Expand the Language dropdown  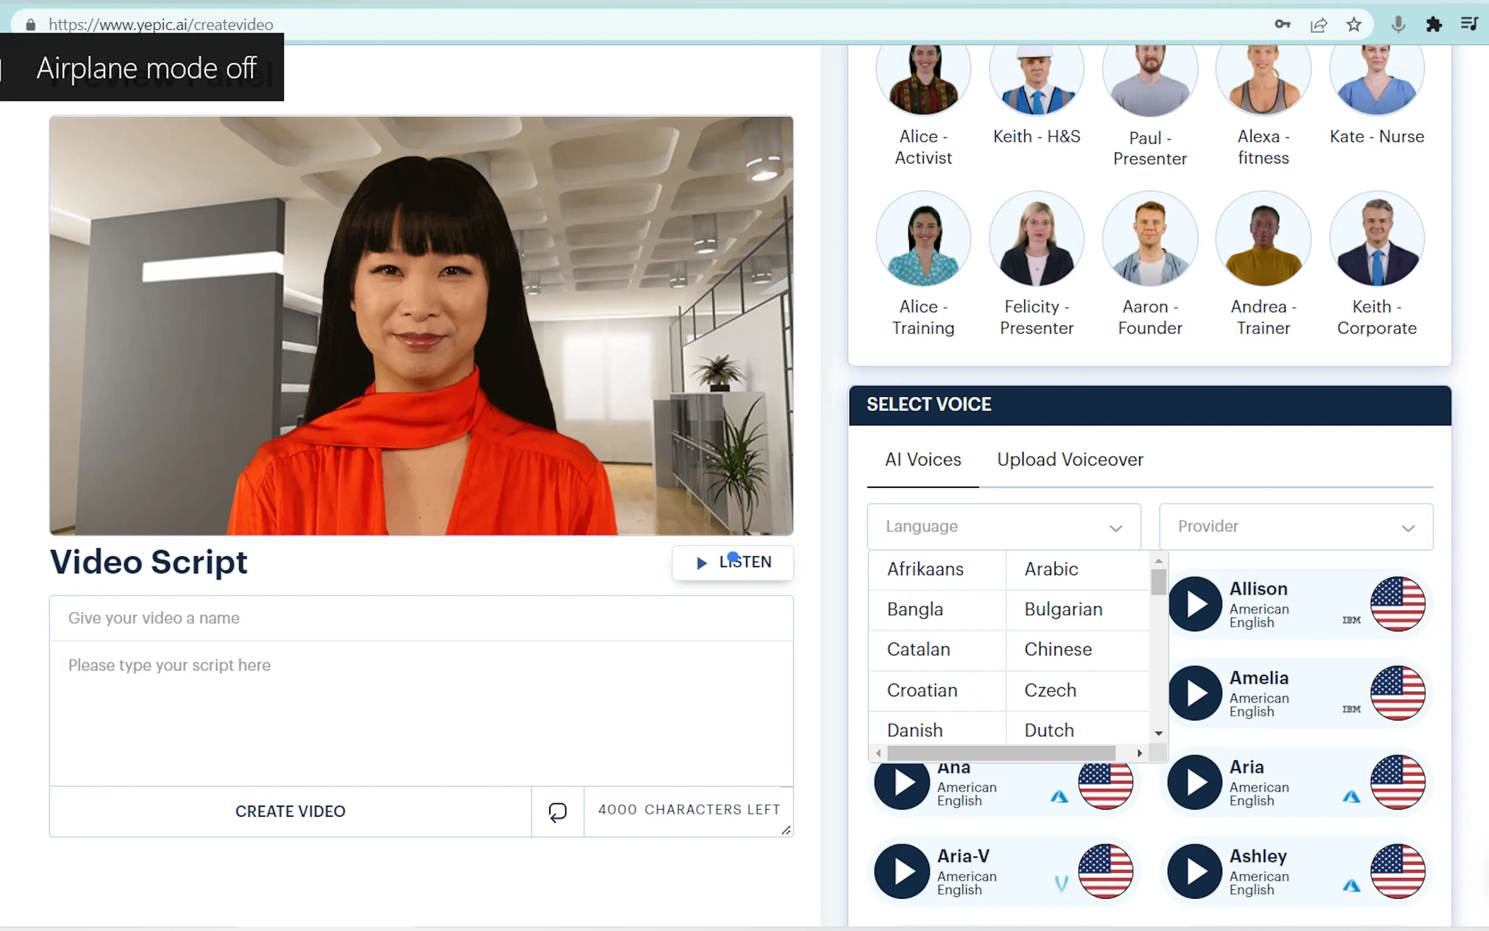(x=1004, y=526)
